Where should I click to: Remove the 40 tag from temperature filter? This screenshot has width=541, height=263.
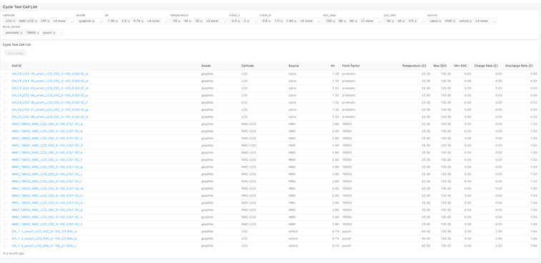click(x=190, y=21)
